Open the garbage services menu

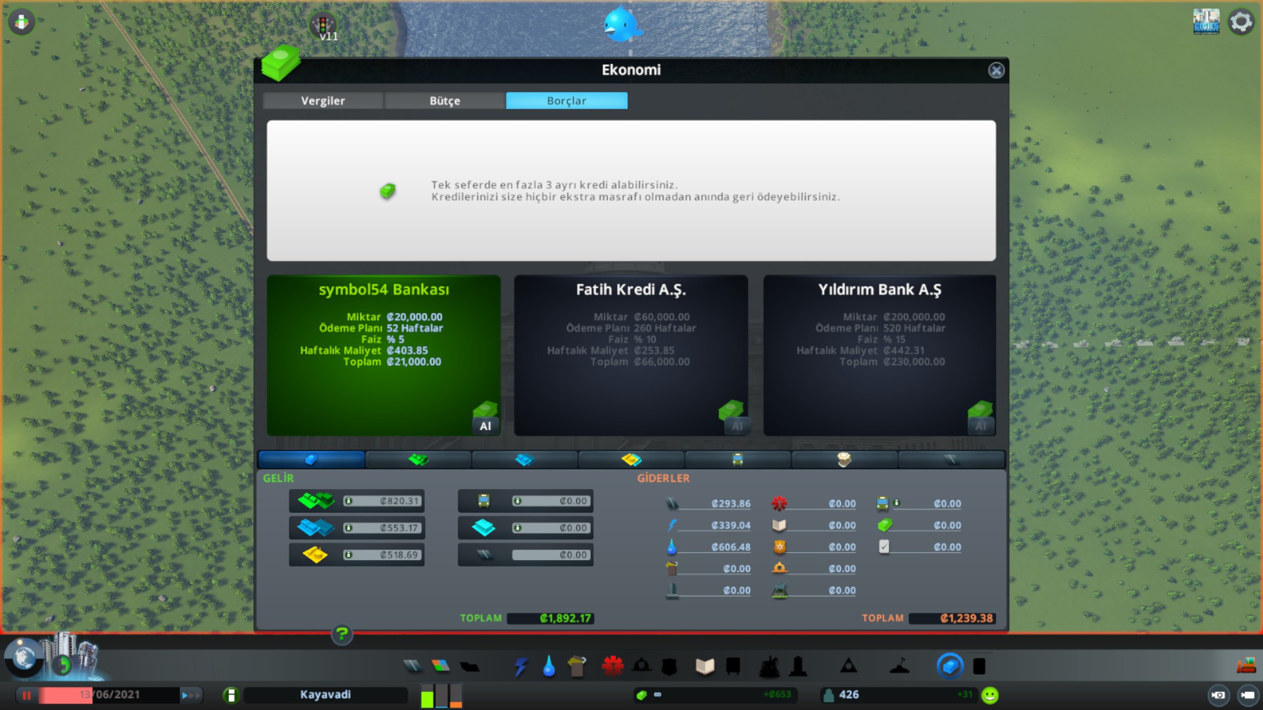[577, 667]
